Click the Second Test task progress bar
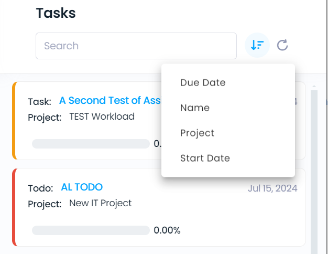 click(x=91, y=144)
